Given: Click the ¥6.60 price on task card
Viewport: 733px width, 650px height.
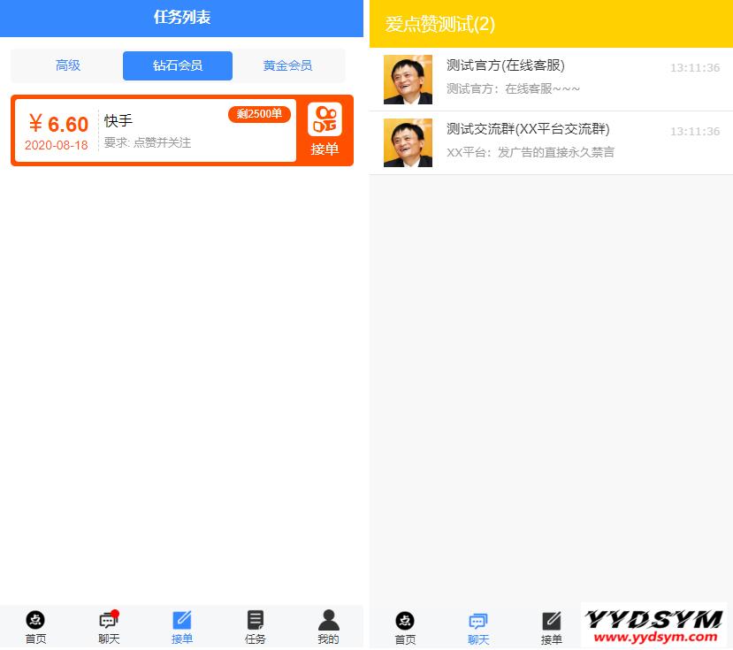Looking at the screenshot, I should tap(58, 124).
